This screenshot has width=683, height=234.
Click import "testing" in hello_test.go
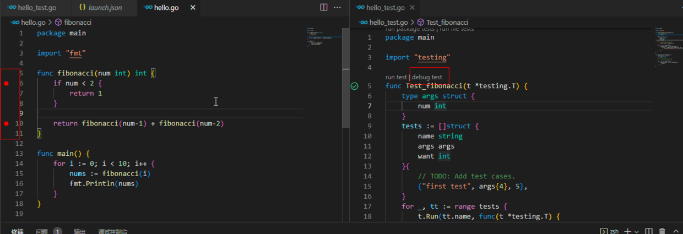[x=418, y=57]
